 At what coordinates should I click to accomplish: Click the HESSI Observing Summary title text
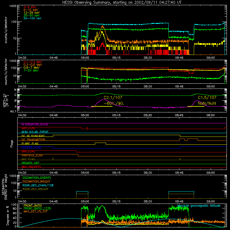[122, 2]
